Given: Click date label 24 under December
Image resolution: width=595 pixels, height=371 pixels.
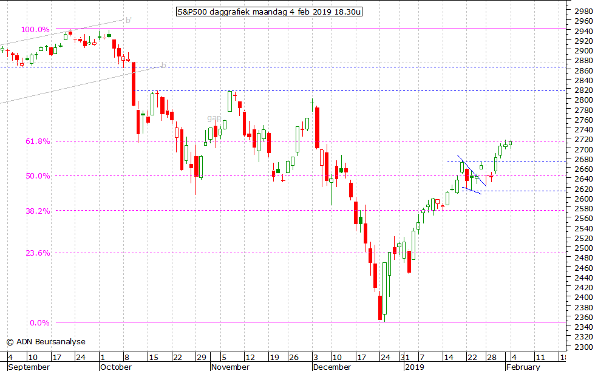Looking at the screenshot, I should pos(385,358).
